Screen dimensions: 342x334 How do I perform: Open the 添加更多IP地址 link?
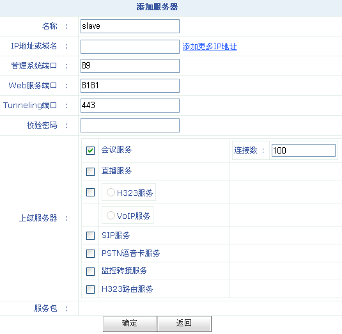[x=210, y=47]
